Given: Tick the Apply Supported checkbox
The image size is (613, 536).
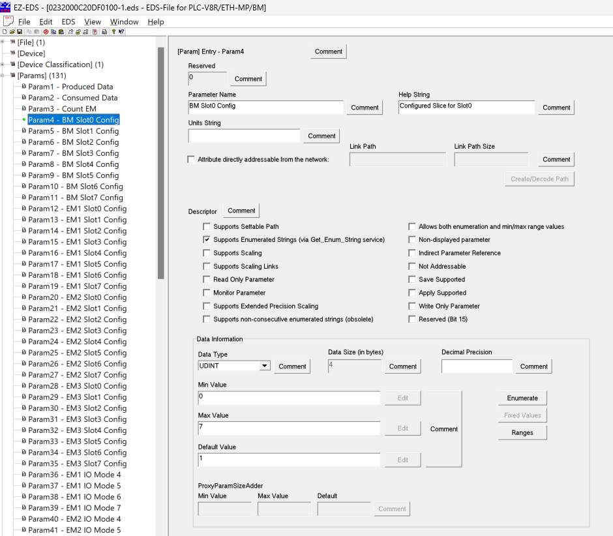Looking at the screenshot, I should point(411,293).
